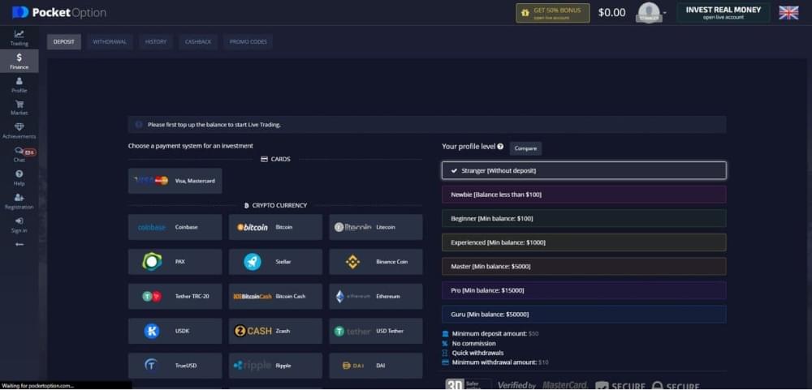Click the $0.00 balance in header
This screenshot has width=812, height=390.
pos(611,13)
